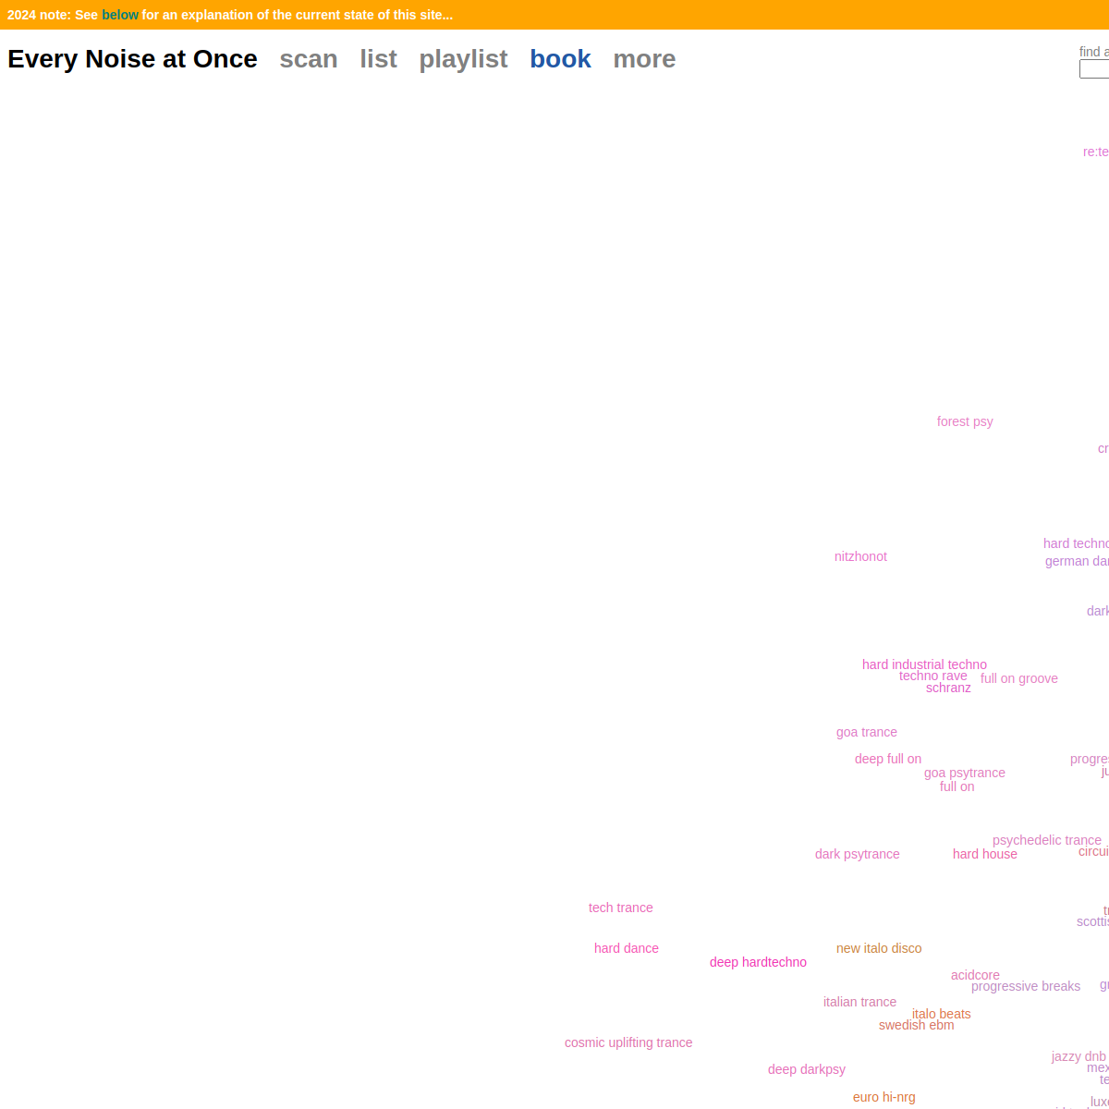Open the book link in header
Image resolution: width=1109 pixels, height=1109 pixels.
point(560,59)
